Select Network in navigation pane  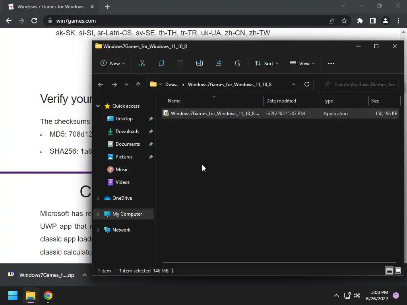click(x=121, y=230)
